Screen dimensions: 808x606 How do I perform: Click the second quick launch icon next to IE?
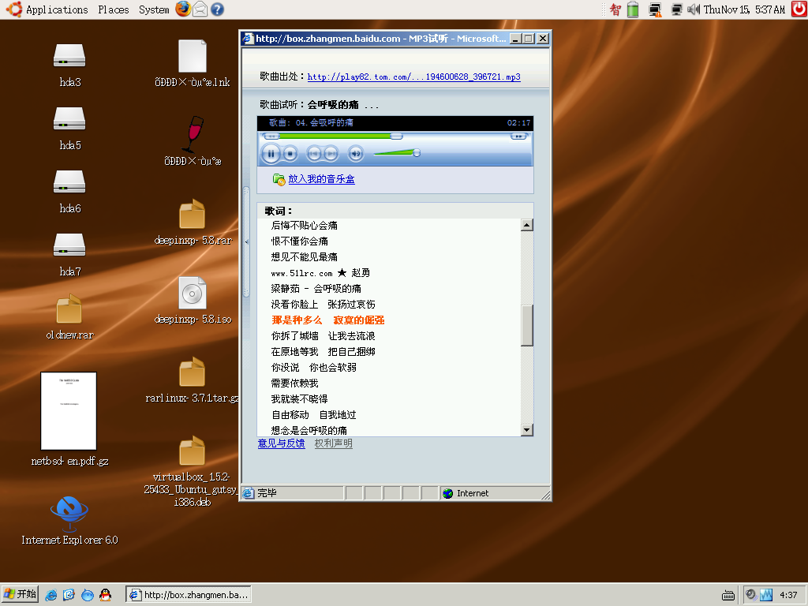point(69,595)
